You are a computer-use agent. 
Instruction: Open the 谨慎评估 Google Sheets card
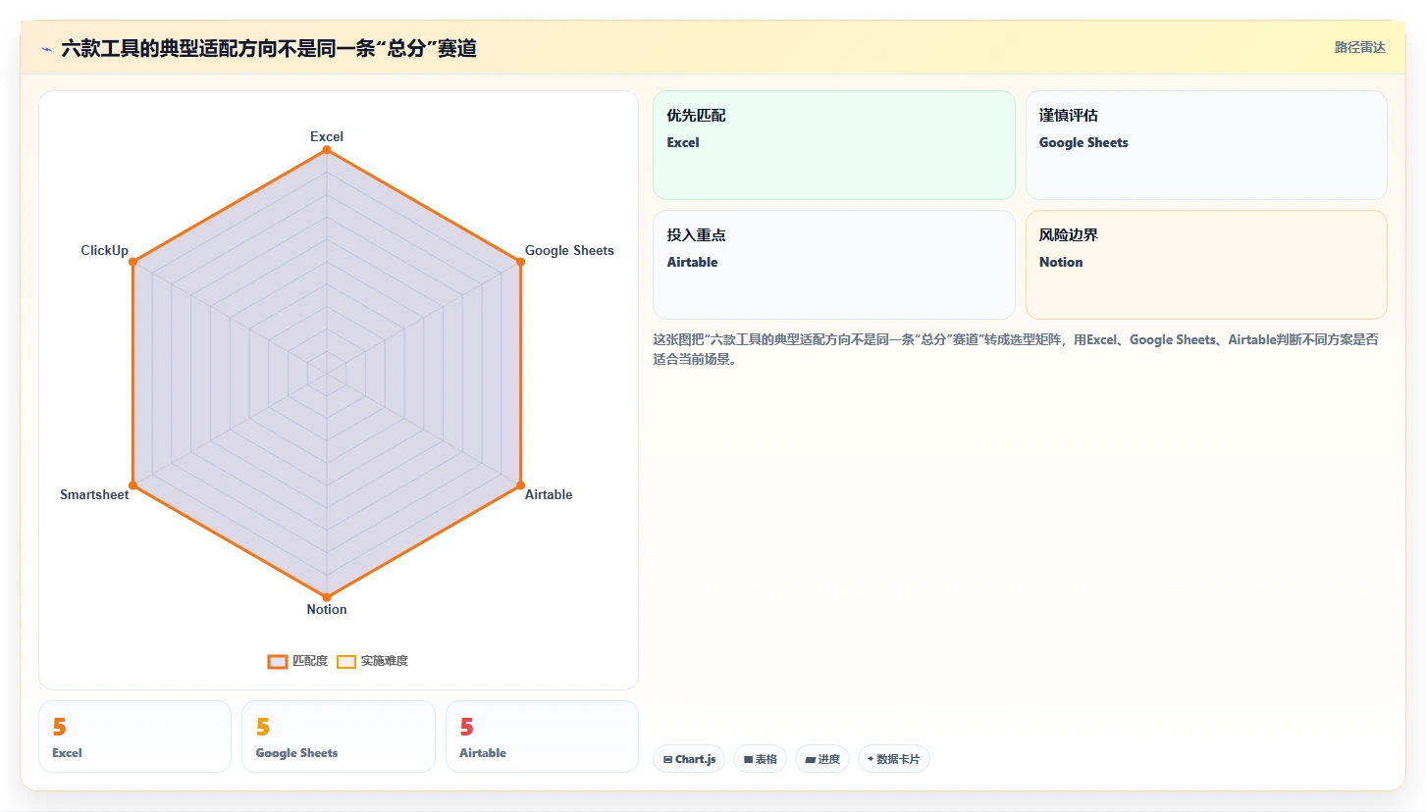point(1206,145)
